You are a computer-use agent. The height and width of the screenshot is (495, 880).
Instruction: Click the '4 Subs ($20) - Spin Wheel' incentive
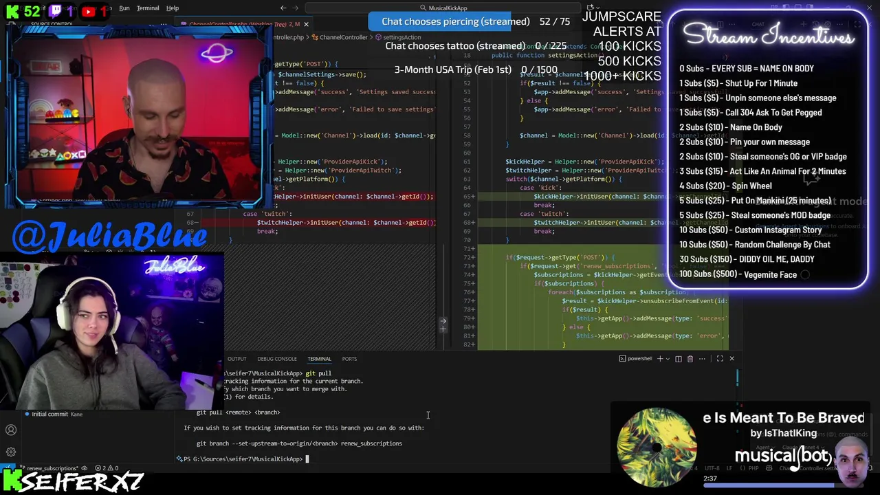725,186
